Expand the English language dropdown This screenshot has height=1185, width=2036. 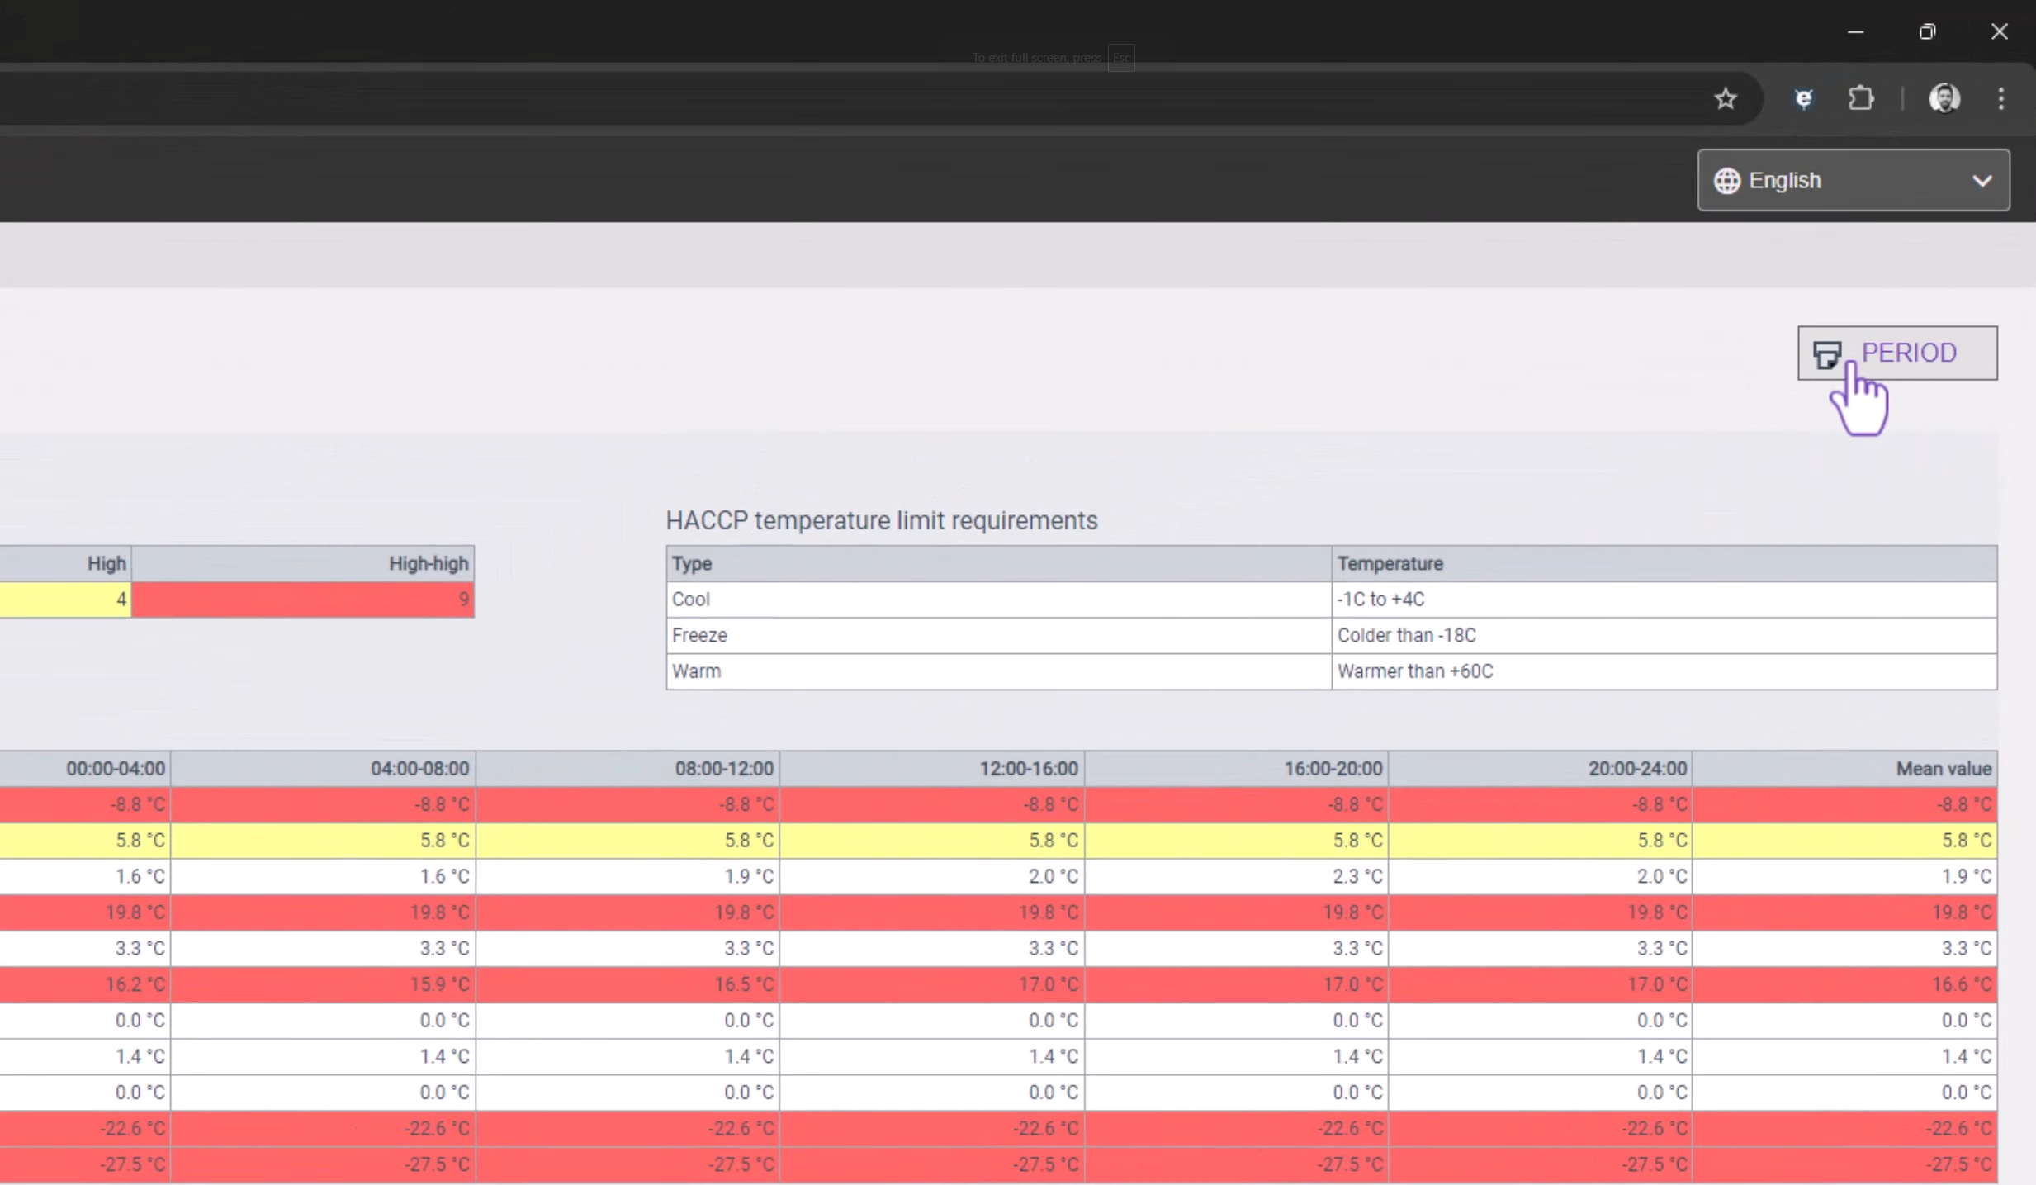pos(1854,180)
